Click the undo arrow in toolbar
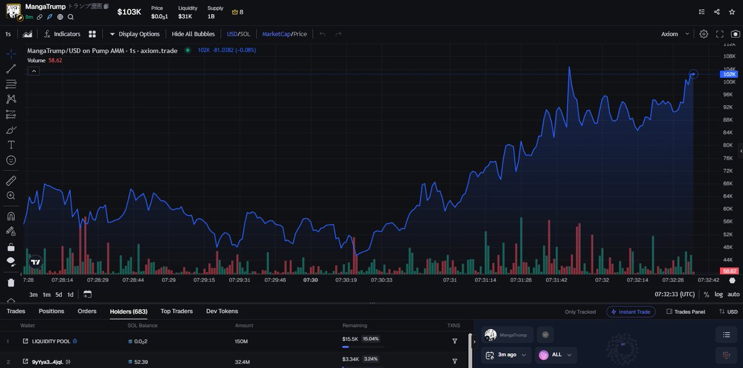This screenshot has width=743, height=368. click(323, 34)
